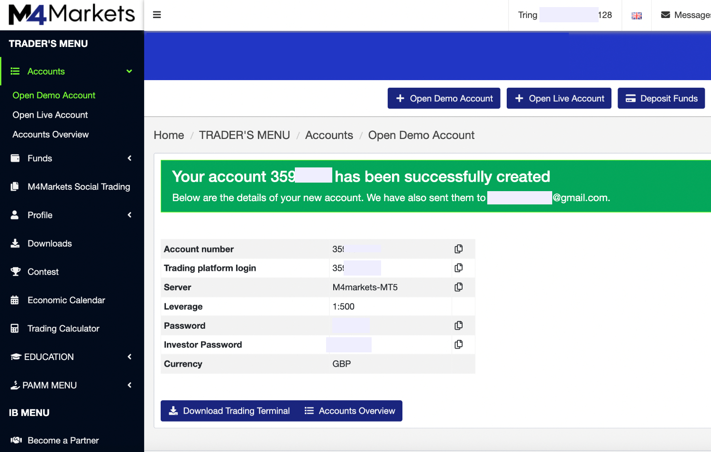Select Accounts Overview in the sidebar

pyautogui.click(x=50, y=134)
